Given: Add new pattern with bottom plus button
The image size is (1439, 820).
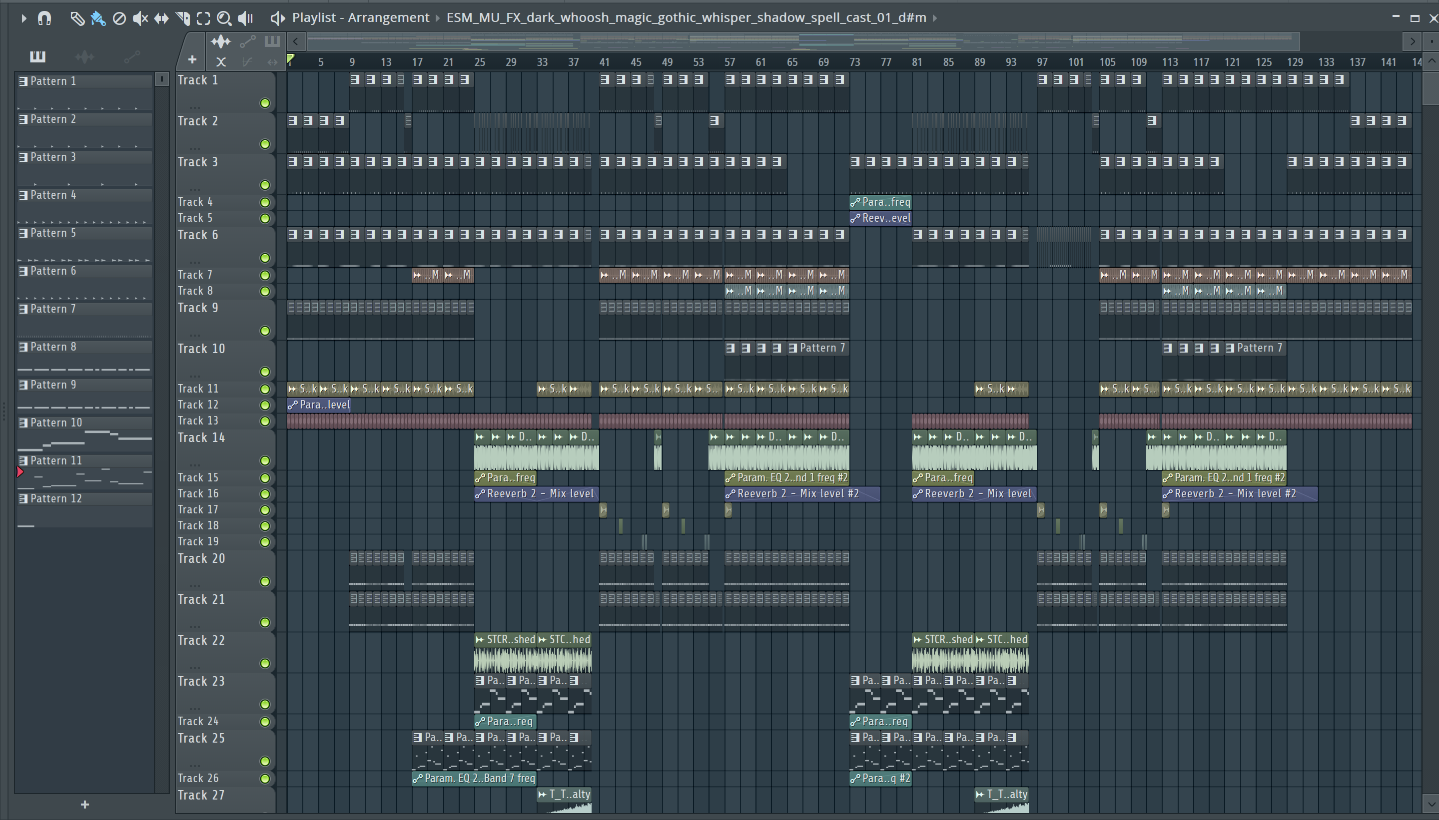Looking at the screenshot, I should (x=84, y=805).
